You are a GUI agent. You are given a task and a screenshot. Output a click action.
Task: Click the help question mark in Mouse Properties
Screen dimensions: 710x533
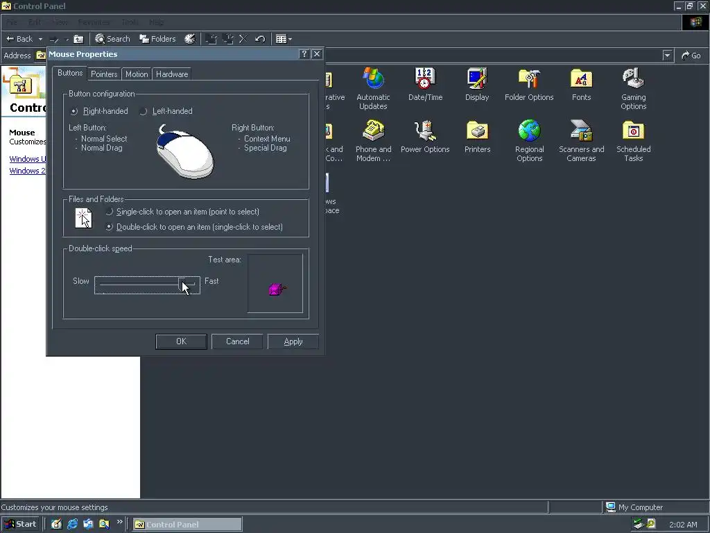(304, 54)
